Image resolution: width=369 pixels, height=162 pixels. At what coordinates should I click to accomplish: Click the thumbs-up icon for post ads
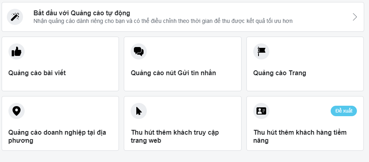tap(17, 51)
